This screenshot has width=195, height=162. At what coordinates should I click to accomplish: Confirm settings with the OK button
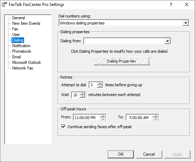pyautogui.click(x=121, y=154)
